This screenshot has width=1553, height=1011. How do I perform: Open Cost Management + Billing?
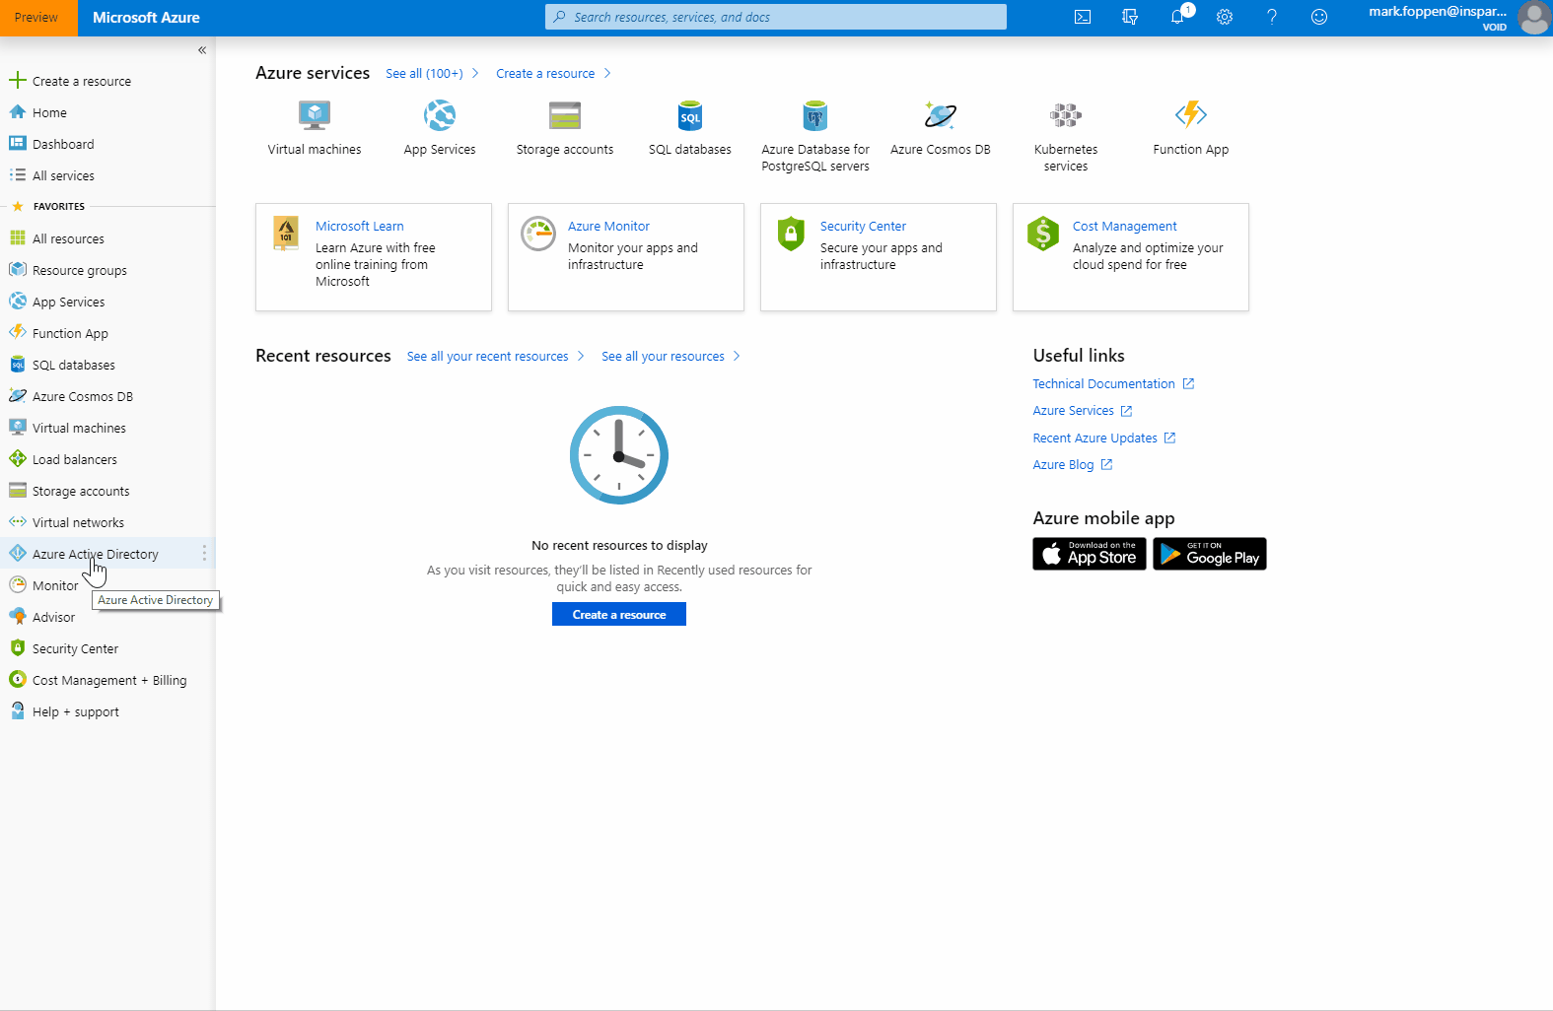pyautogui.click(x=107, y=680)
